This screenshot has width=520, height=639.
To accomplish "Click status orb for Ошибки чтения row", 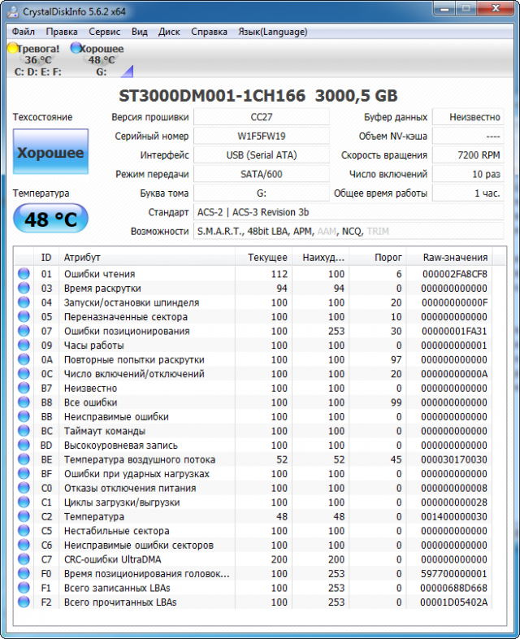I will (24, 273).
